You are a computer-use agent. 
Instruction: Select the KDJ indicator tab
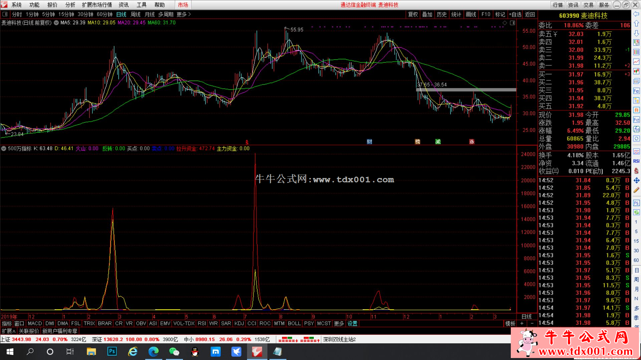click(239, 323)
